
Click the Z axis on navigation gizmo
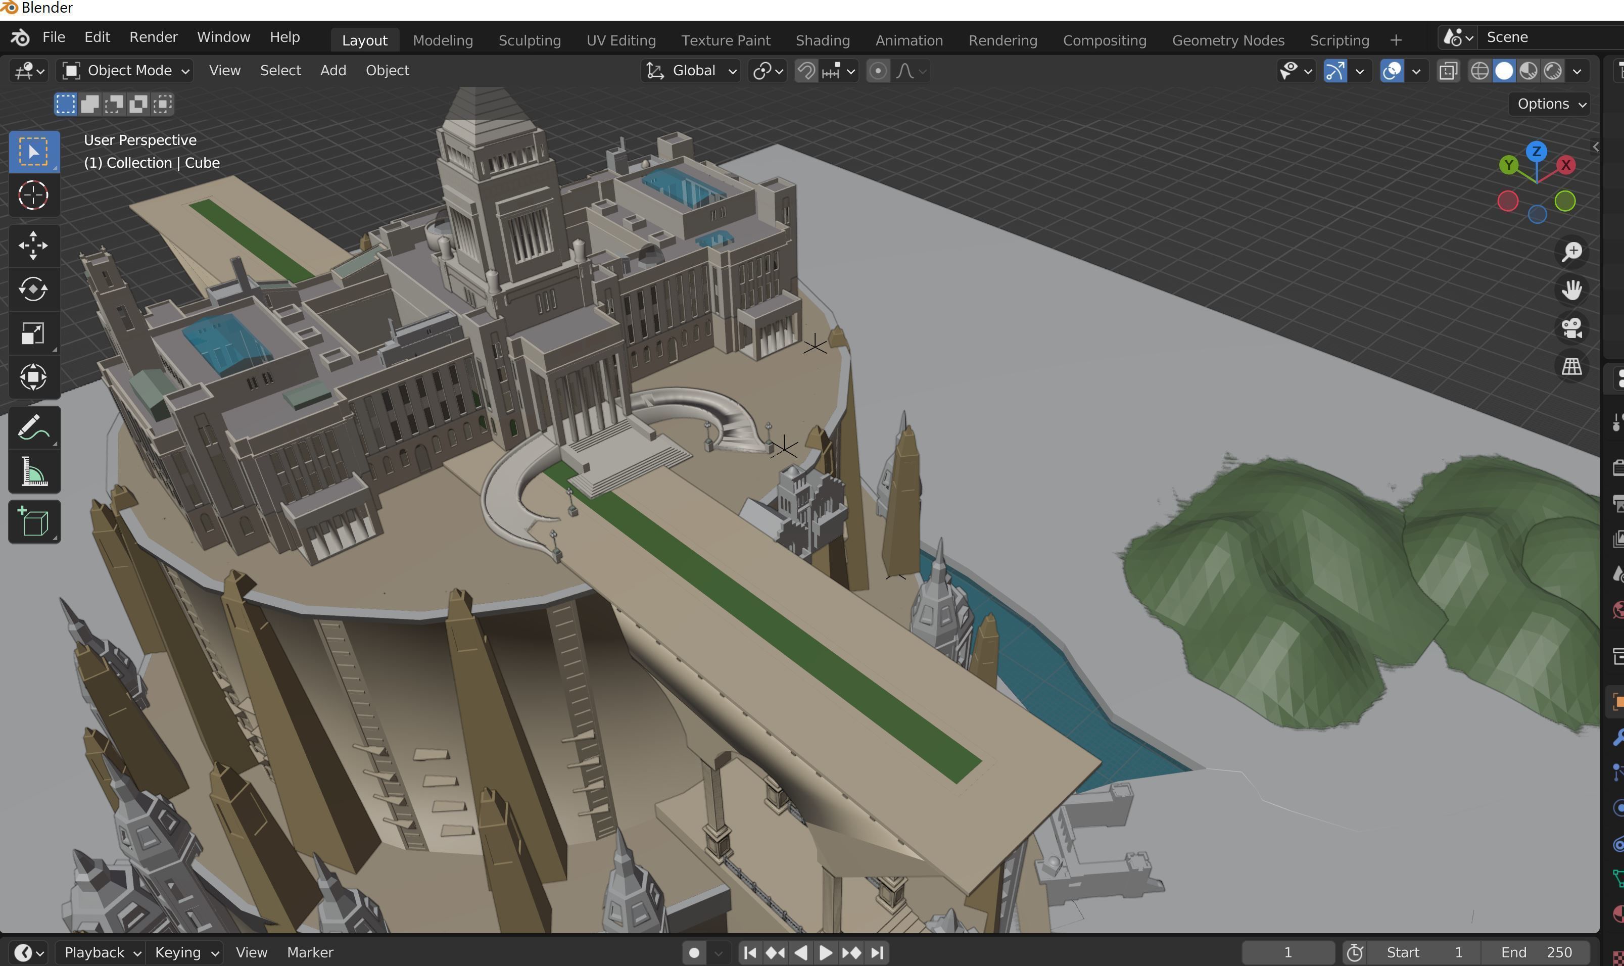(1537, 152)
